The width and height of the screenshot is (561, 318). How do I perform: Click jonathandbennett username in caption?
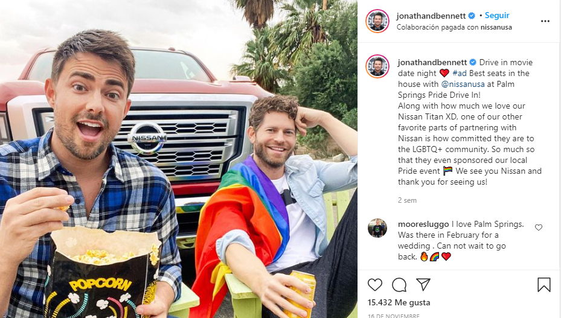(x=432, y=62)
